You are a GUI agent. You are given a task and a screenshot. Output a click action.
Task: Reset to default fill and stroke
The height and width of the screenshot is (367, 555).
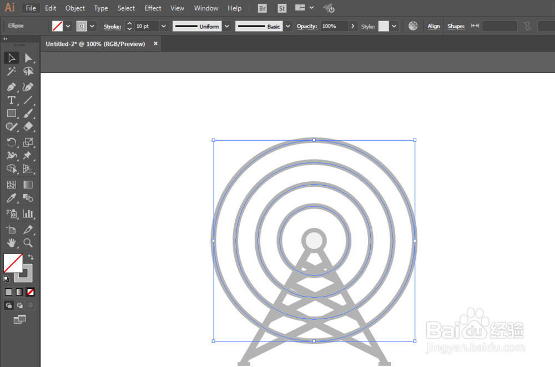coord(6,279)
